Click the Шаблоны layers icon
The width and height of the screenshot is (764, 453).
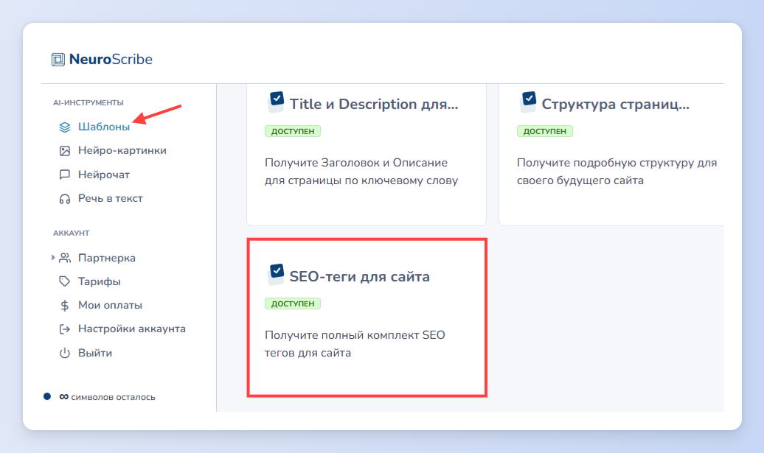coord(65,127)
